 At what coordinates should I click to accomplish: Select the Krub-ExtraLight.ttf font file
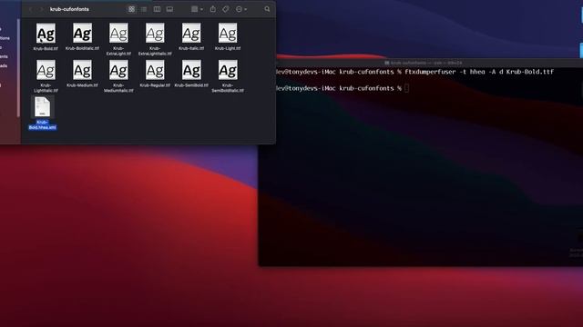118,34
